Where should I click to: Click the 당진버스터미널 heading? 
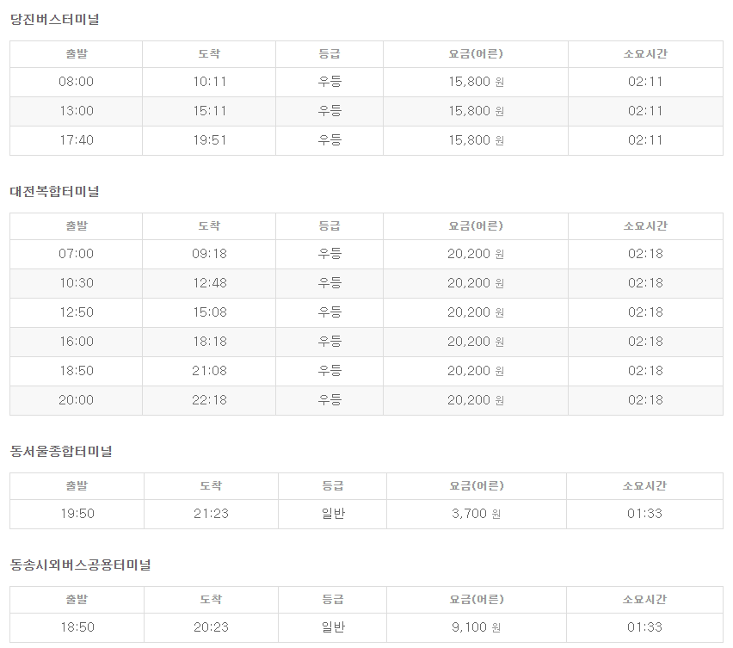pos(55,19)
